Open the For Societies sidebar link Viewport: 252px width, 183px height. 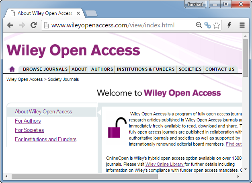(29, 130)
